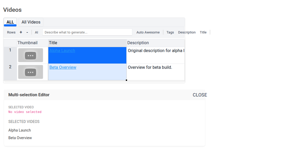Select row number 2 header

(x=10, y=72)
